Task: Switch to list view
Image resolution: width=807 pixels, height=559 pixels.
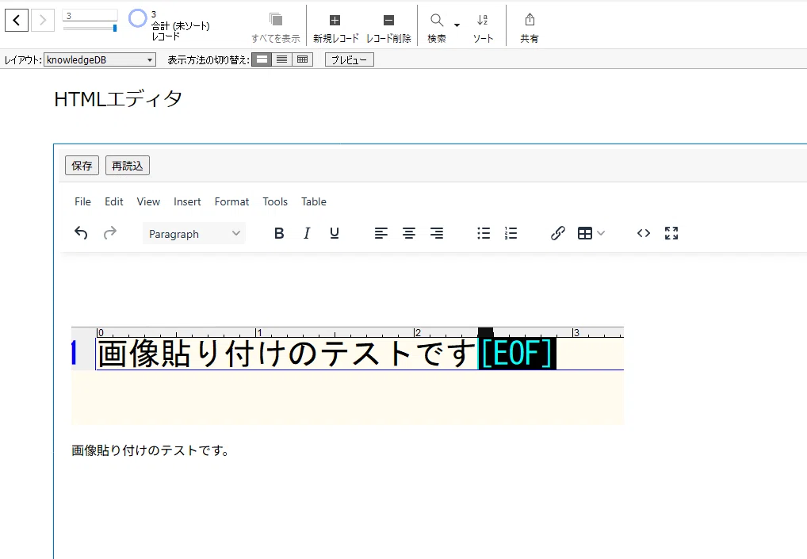Action: tap(281, 59)
